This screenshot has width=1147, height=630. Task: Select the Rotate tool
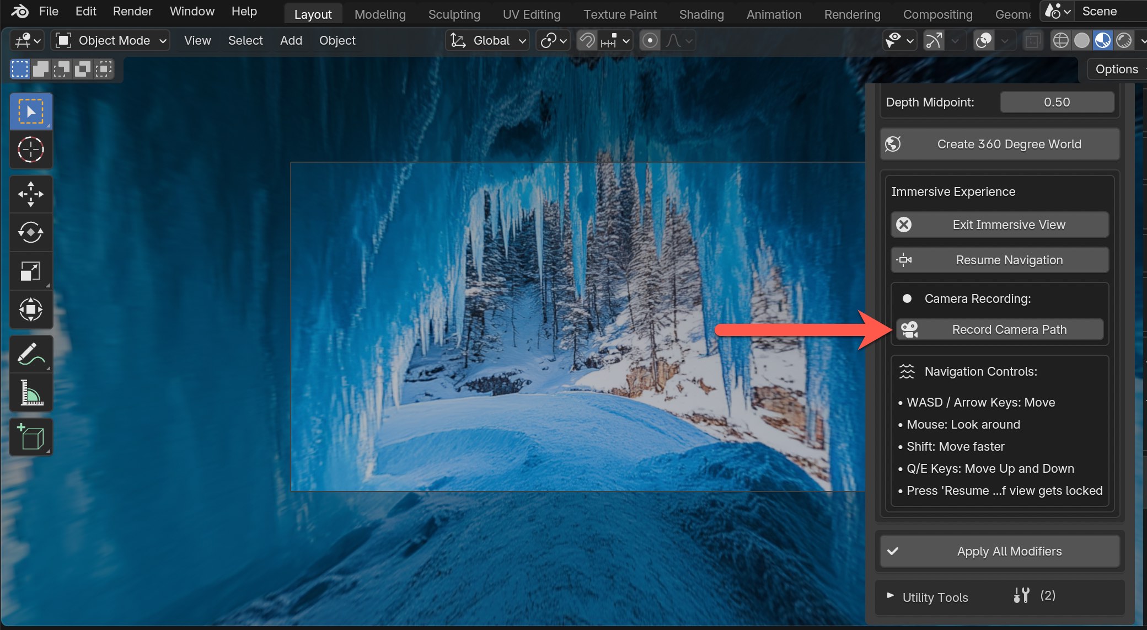(x=31, y=232)
